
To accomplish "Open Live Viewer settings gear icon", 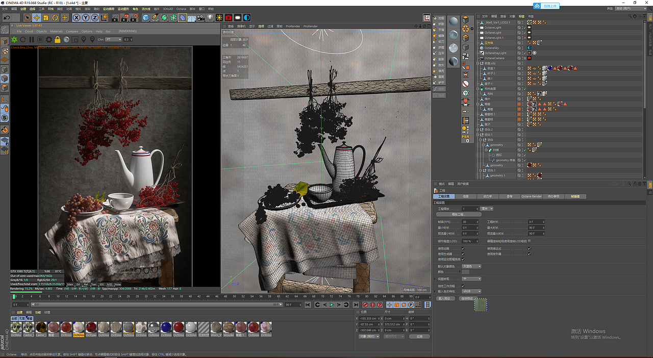I will click(49, 39).
